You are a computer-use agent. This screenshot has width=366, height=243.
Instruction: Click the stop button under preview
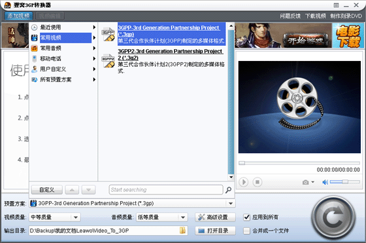258,182
